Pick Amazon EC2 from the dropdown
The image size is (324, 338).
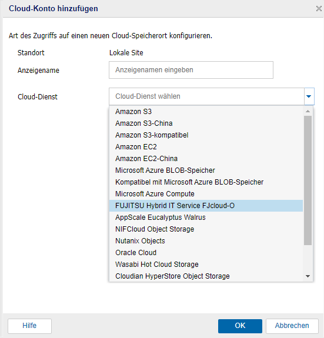tap(206, 147)
